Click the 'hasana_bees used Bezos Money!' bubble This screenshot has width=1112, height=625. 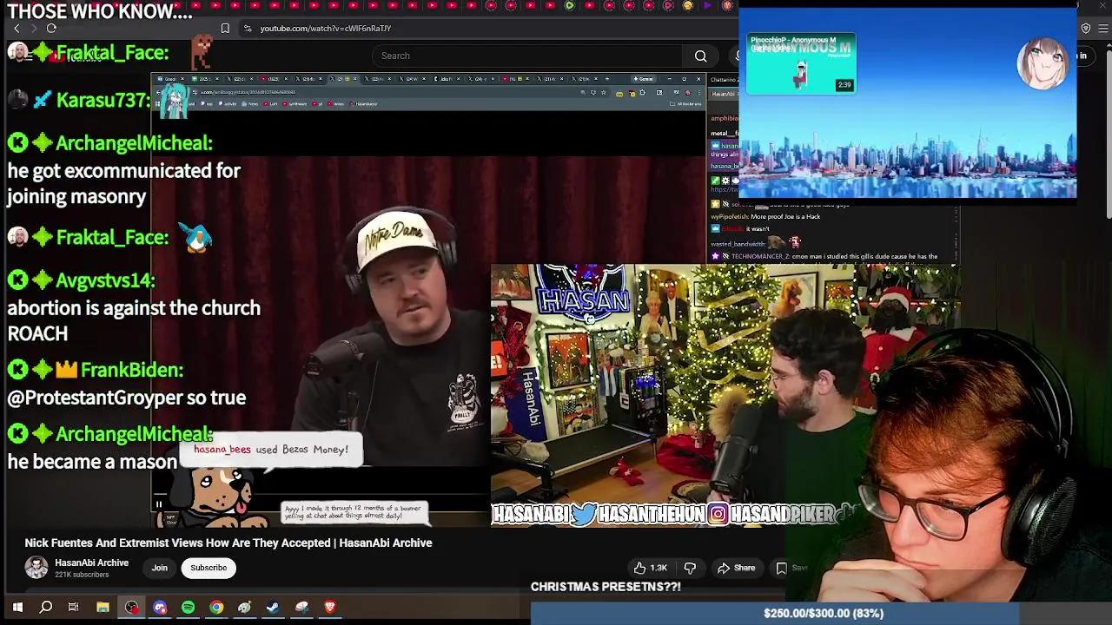271,450
